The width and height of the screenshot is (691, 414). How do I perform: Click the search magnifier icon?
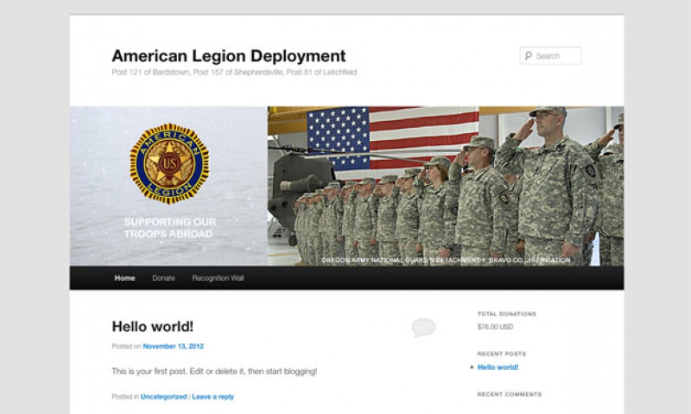click(x=528, y=56)
